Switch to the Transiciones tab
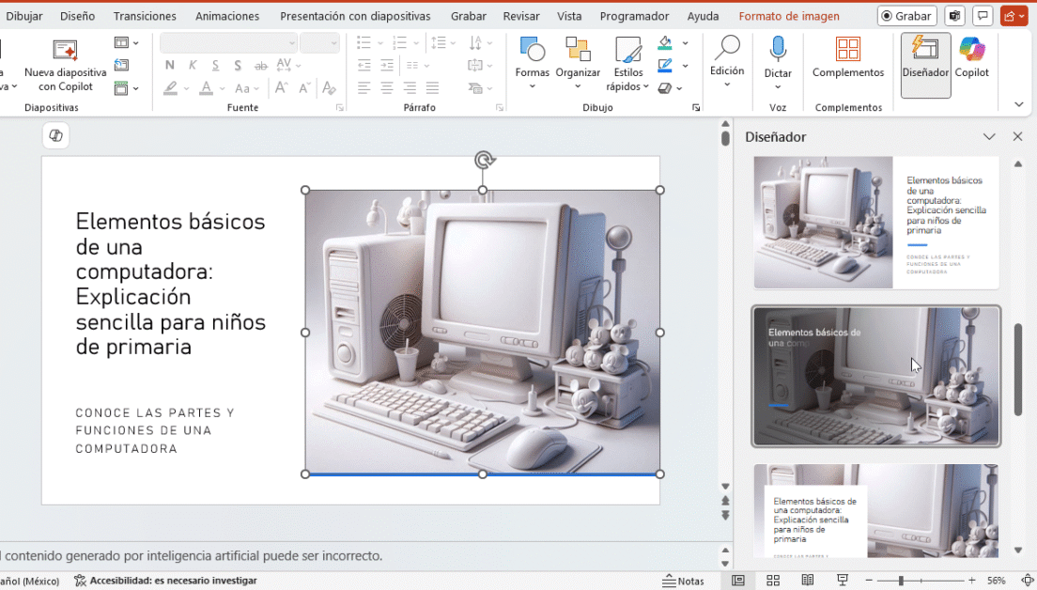 (x=145, y=16)
